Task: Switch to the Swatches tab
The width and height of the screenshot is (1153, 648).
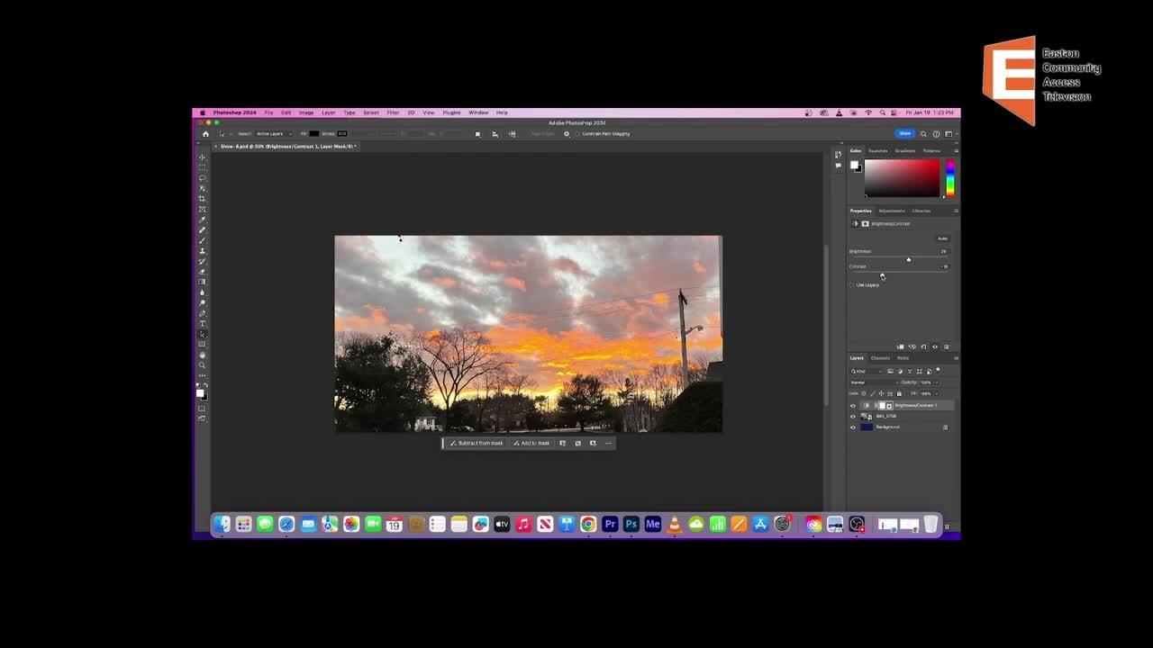Action: pos(877,151)
